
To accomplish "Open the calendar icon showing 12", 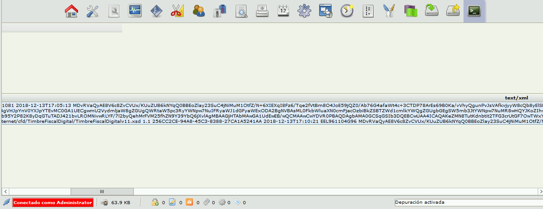I will click(283, 11).
